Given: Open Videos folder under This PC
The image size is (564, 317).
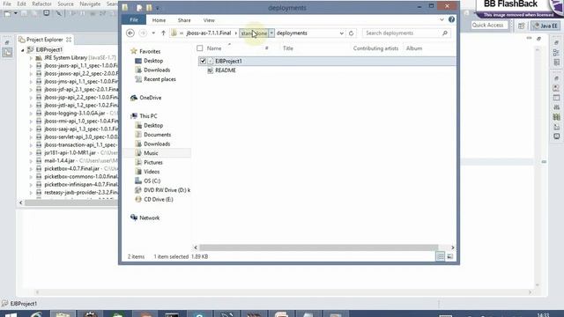Looking at the screenshot, I should pyautogui.click(x=152, y=172).
